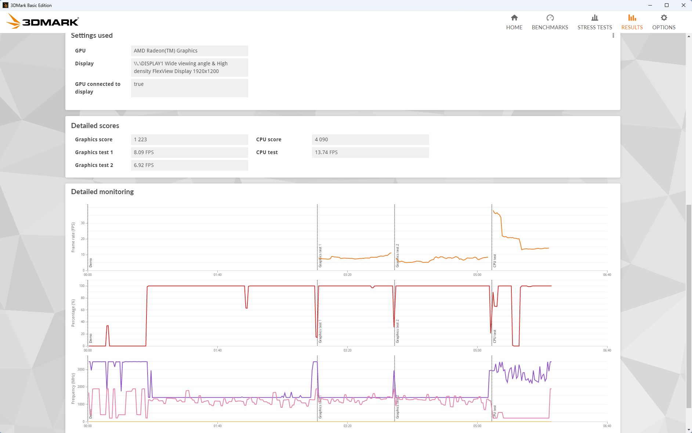
Task: Open the Results bar-chart icon
Action: click(632, 18)
